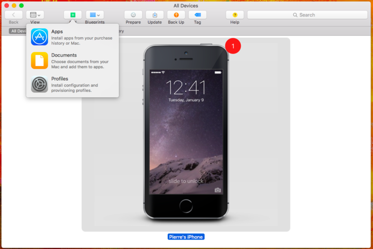
Task: Choose Apps from the Add popover
Action: (x=73, y=37)
